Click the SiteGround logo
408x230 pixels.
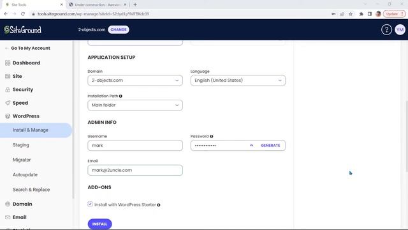(x=23, y=30)
